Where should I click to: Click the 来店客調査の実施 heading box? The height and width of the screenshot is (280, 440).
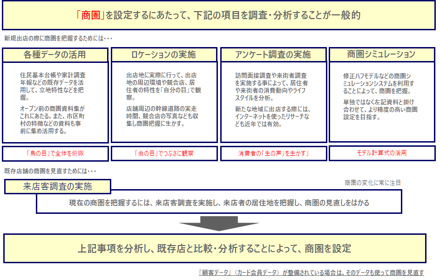(58, 187)
